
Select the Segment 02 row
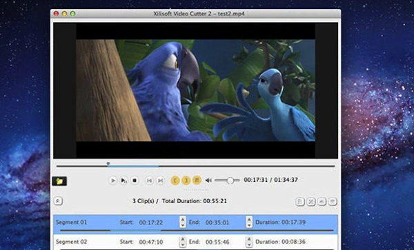(x=195, y=242)
